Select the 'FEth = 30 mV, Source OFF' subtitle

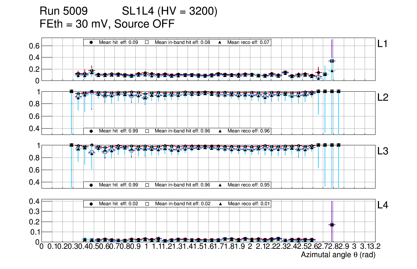[x=107, y=24]
